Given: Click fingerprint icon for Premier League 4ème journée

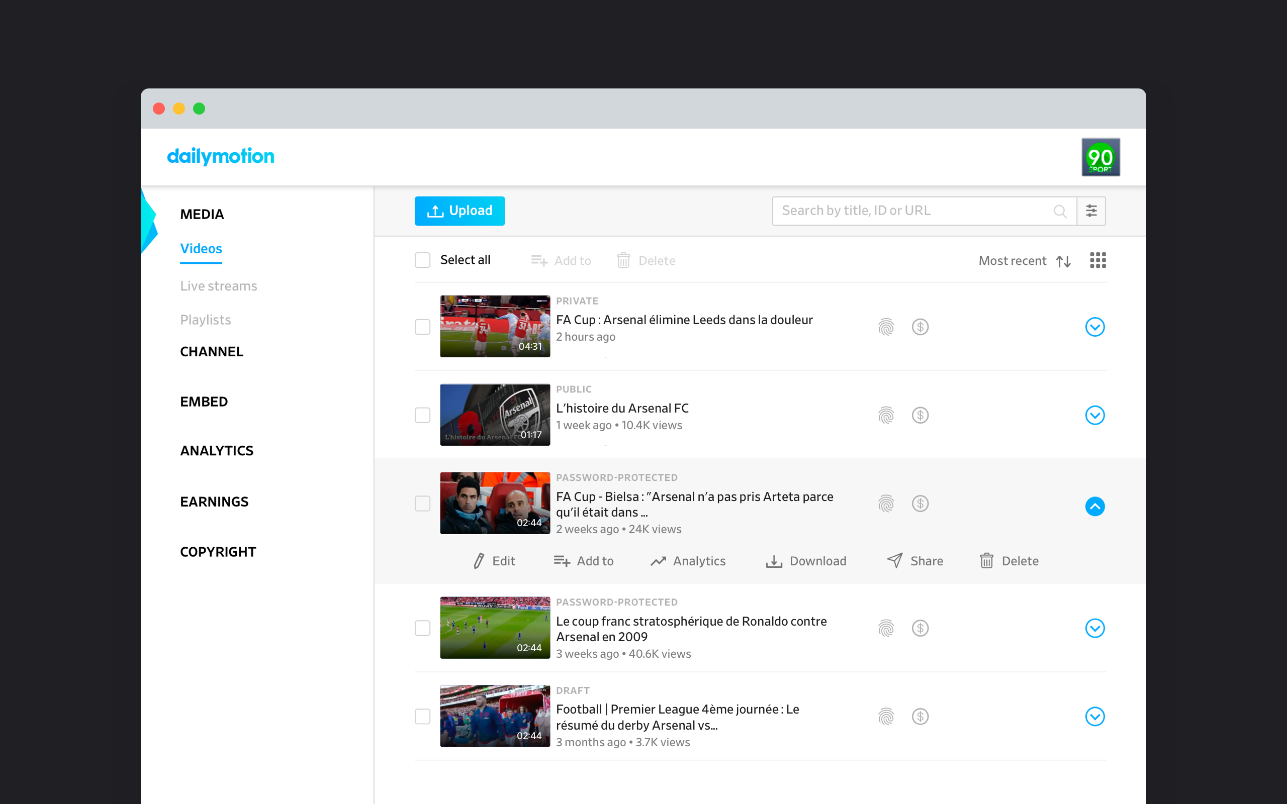Looking at the screenshot, I should 886,716.
